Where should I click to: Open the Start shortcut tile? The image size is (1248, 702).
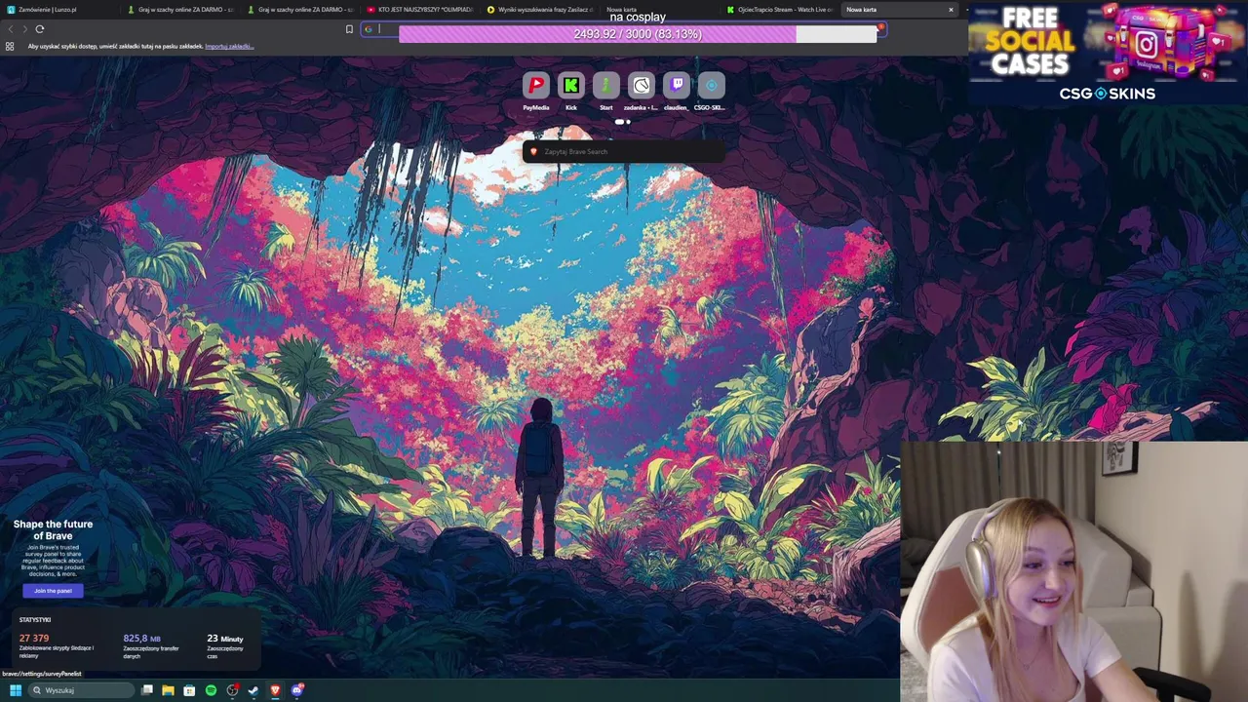606,86
